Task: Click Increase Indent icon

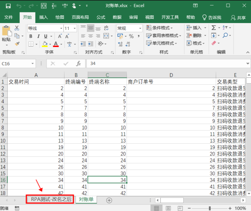Action: point(91,44)
